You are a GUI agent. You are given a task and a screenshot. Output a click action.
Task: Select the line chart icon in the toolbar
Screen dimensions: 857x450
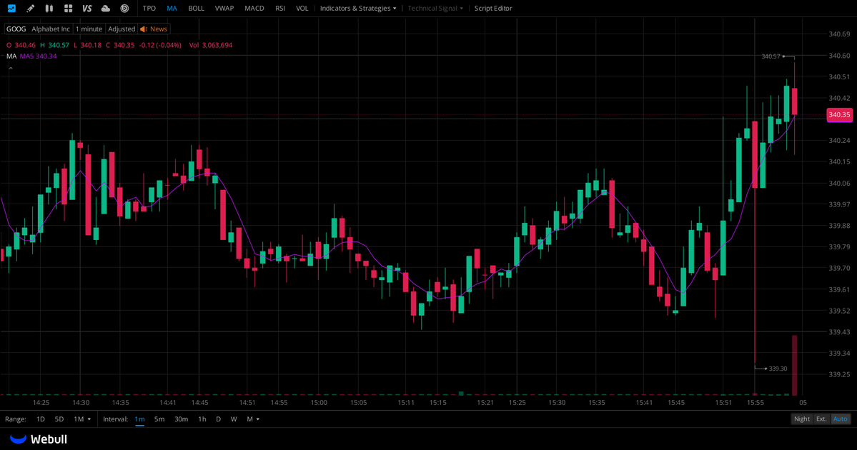[x=11, y=8]
